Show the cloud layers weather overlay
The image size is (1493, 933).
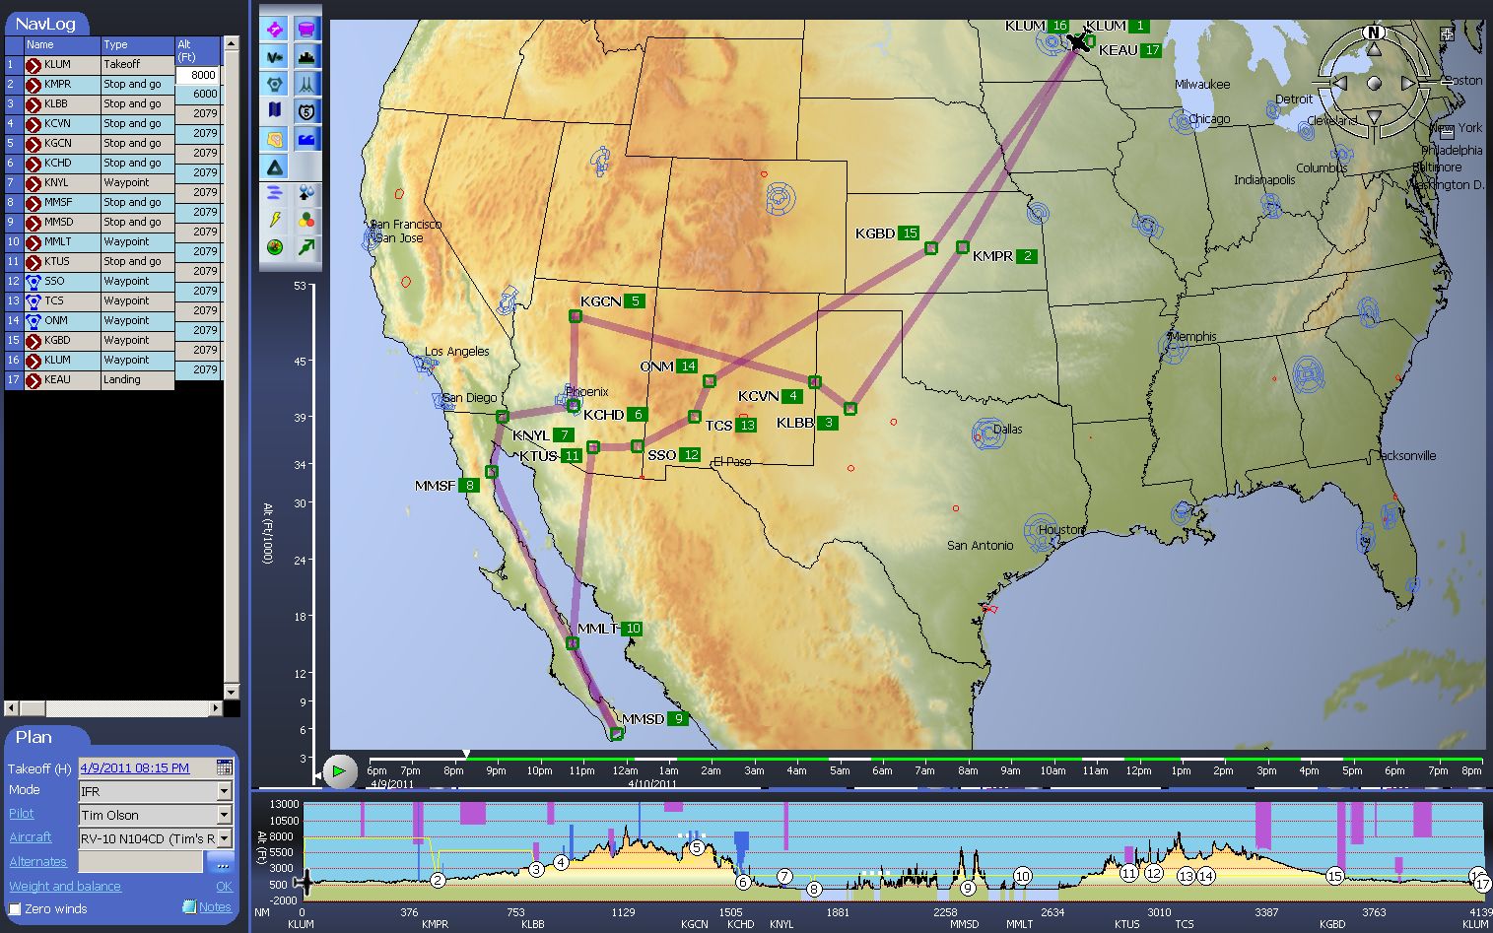[x=275, y=193]
